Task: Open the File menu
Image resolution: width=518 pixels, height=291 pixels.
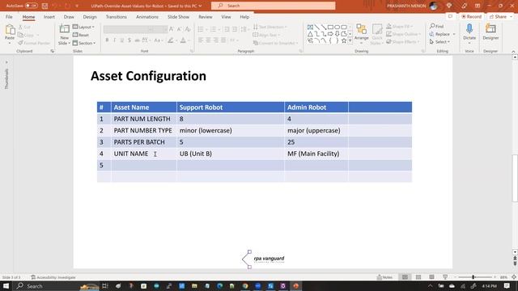Action: pos(9,17)
